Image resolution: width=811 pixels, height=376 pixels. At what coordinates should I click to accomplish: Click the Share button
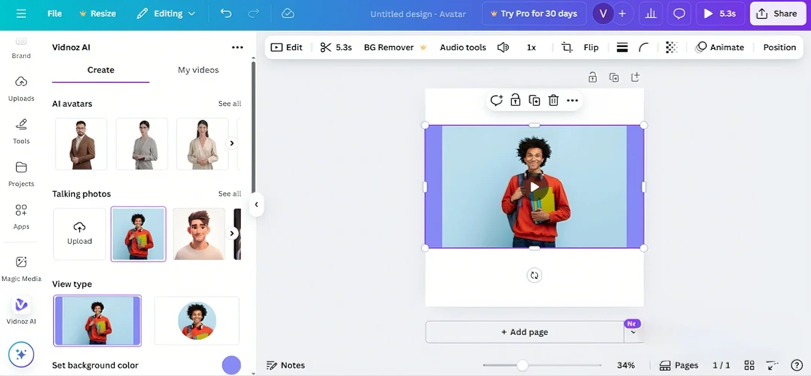click(778, 14)
